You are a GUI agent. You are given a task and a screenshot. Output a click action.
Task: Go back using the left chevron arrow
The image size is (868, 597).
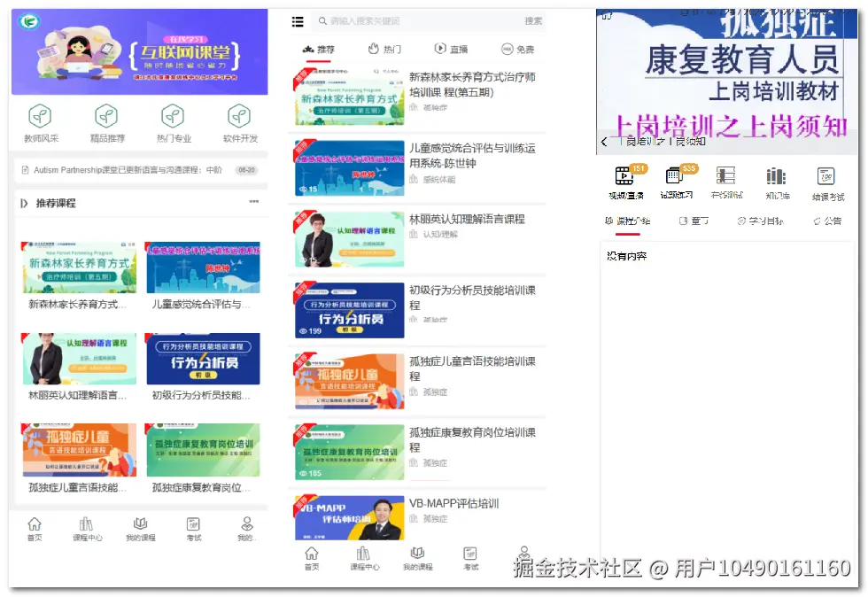pos(605,143)
